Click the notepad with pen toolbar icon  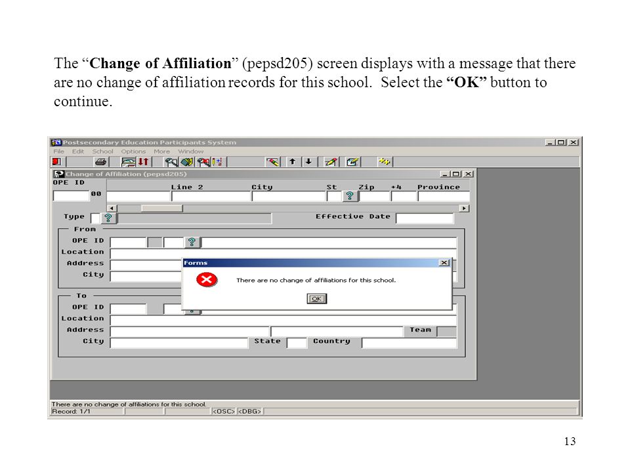[352, 162]
